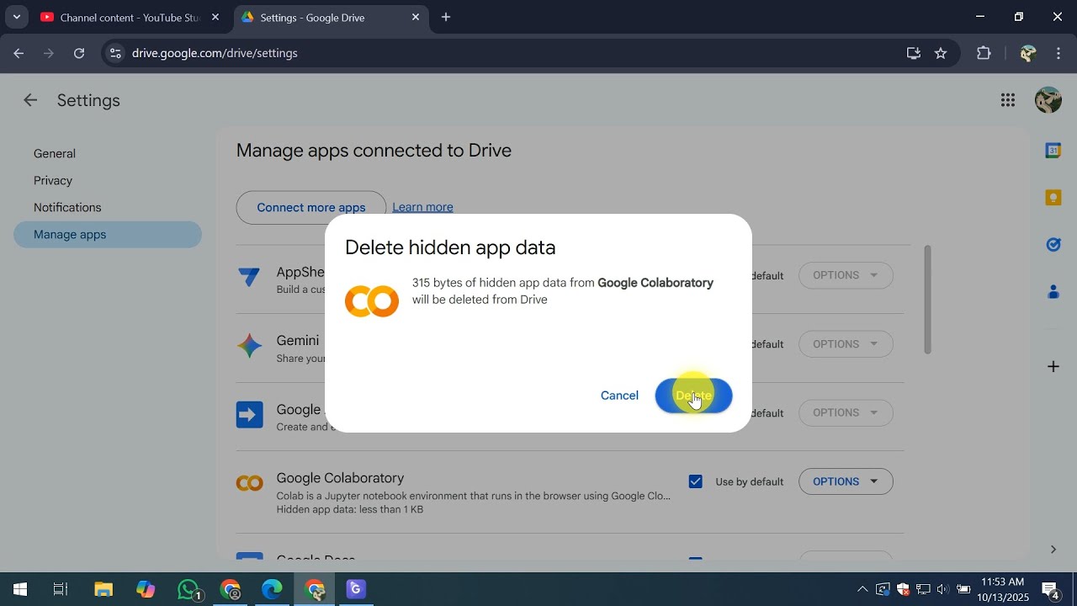Toggle the Use by default checkbox for Google Colaboratory

tap(695, 481)
